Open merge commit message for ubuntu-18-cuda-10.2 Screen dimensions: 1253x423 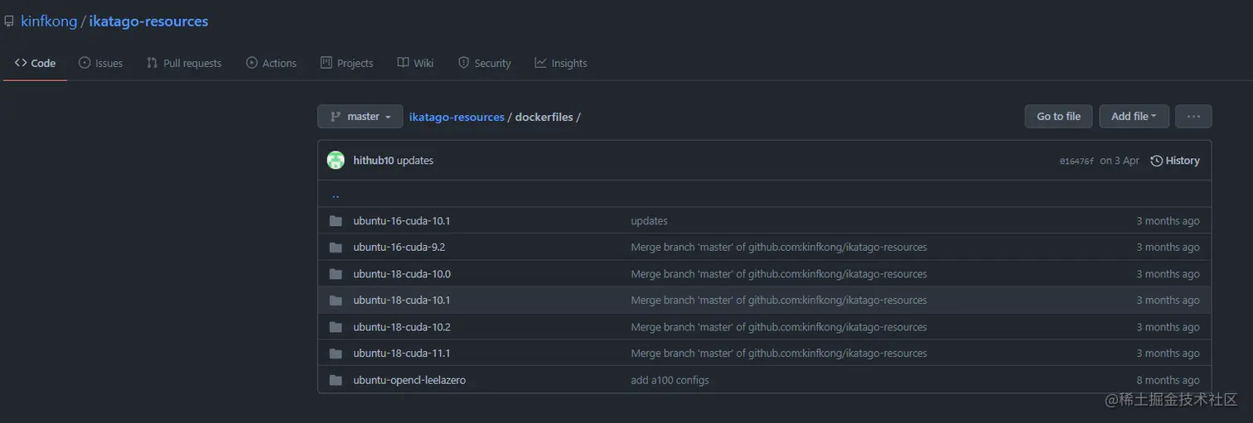(779, 327)
